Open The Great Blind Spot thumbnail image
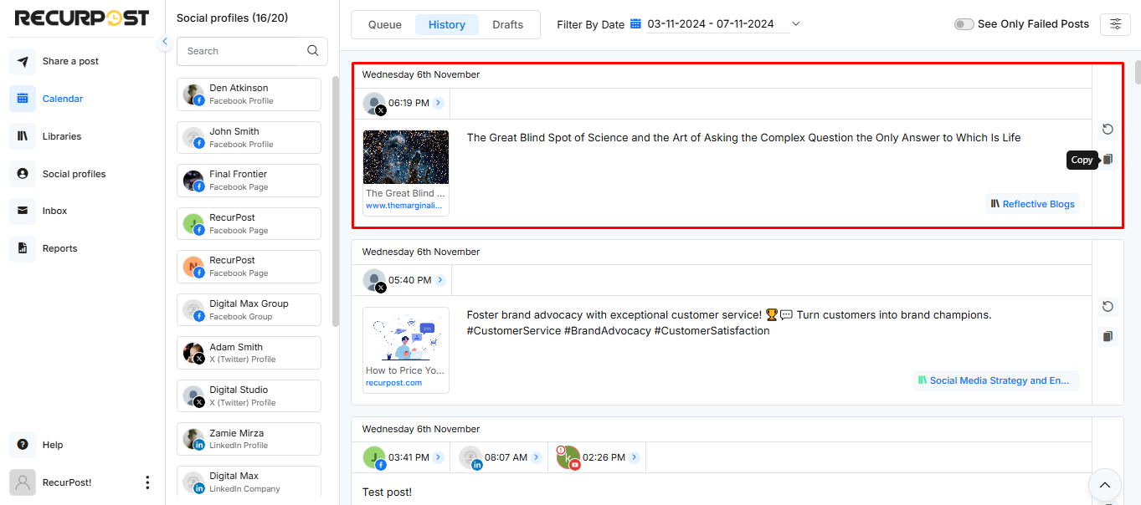This screenshot has width=1141, height=505. 406,157
